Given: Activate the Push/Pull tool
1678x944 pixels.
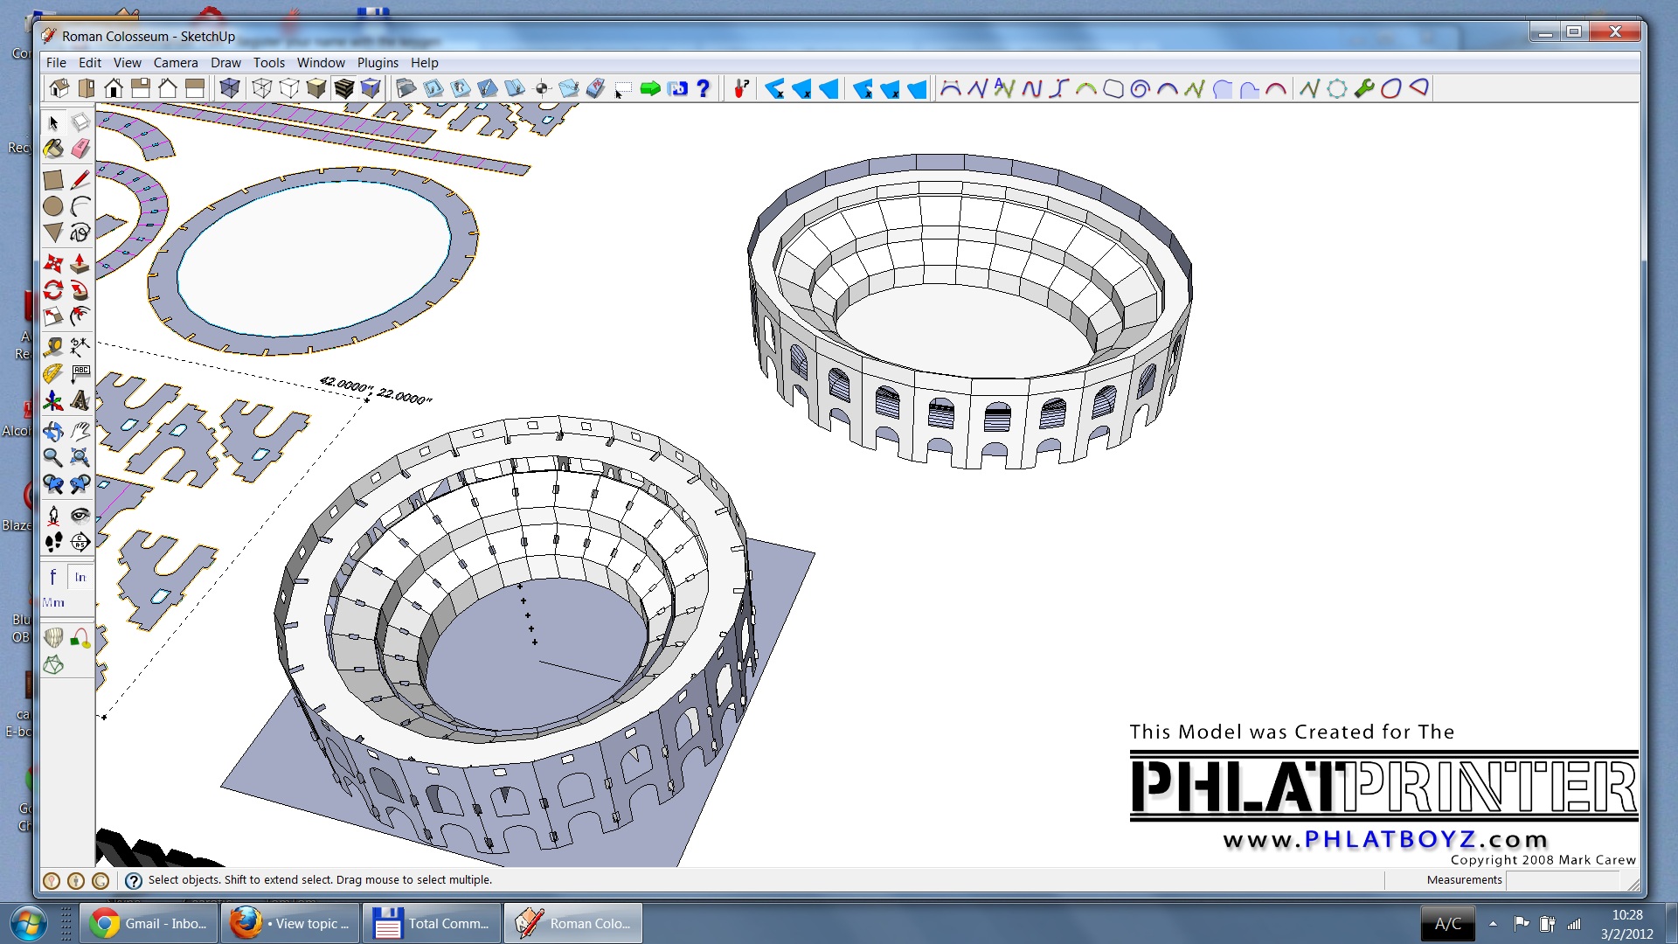Looking at the screenshot, I should [80, 263].
